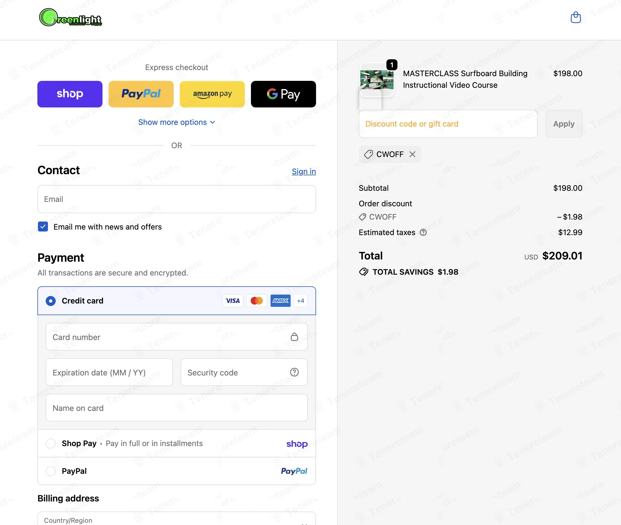621x525 pixels.
Task: Focus the Security code field
Action: click(x=244, y=372)
